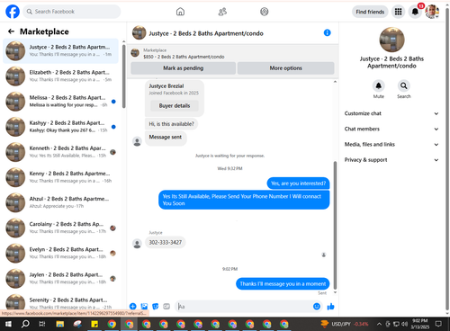Viewport: 450px width, 331px height.
Task: Open the Buyer details button
Action: pyautogui.click(x=175, y=105)
